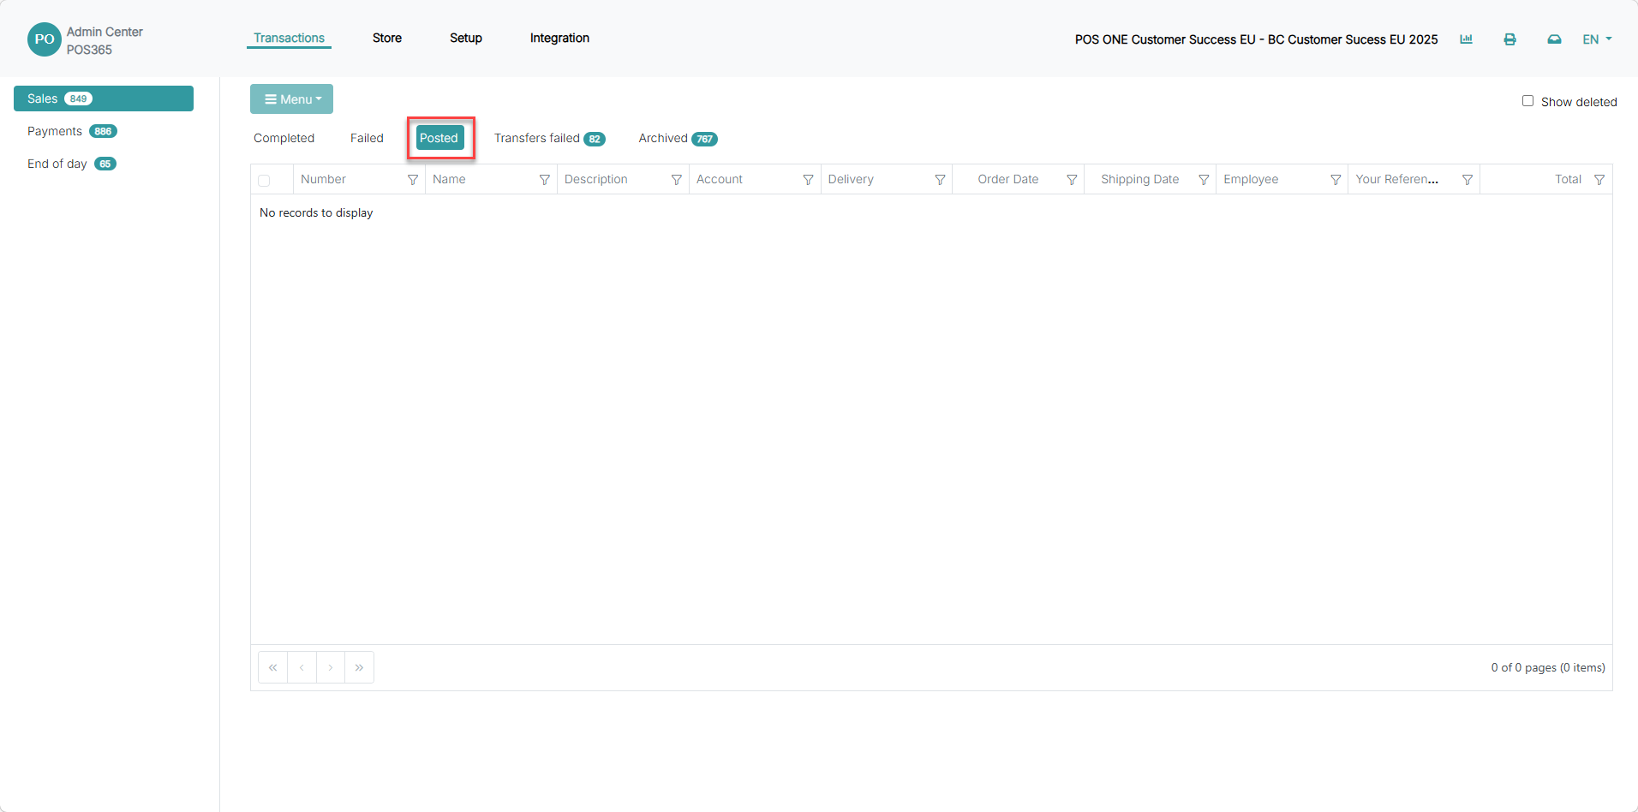Switch to Transfers failed tab
This screenshot has height=812, width=1638.
click(x=549, y=138)
